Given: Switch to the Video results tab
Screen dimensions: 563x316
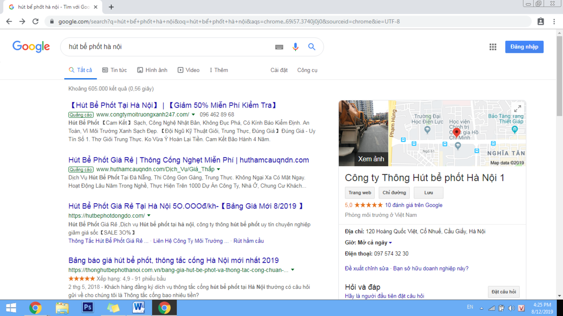Looking at the screenshot, I should (x=189, y=70).
